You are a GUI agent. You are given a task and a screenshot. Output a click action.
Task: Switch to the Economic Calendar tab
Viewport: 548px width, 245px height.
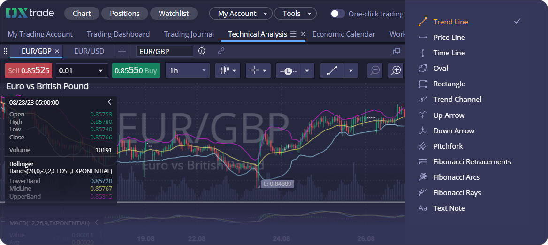343,34
